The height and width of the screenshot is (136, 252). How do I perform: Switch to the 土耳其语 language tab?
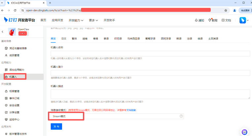(213, 39)
